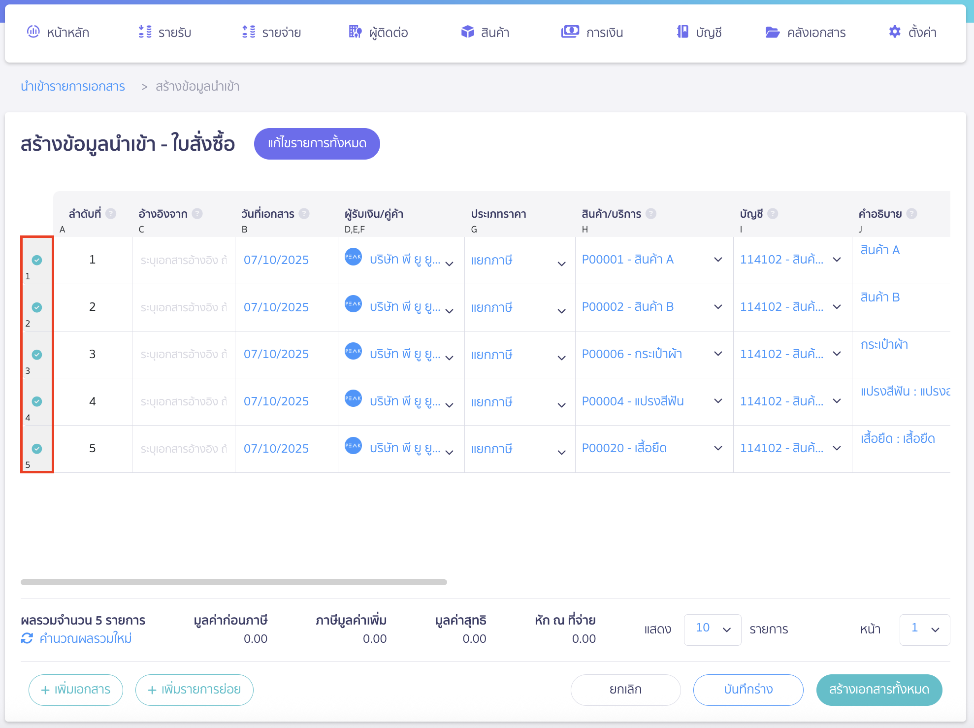Click PEAK avatar icon in row 1
The image size is (974, 728).
click(x=353, y=257)
